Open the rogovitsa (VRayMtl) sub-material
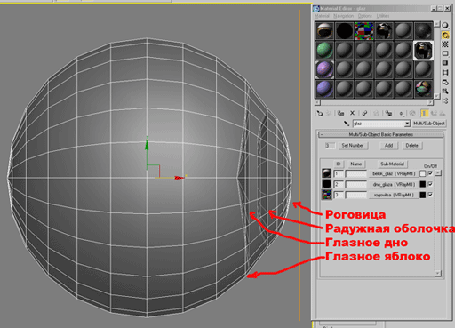The width and height of the screenshot is (455, 328). tap(394, 195)
